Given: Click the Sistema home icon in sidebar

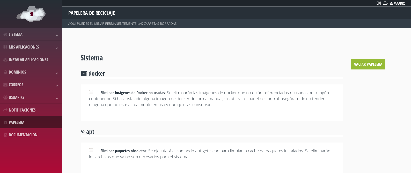Looking at the screenshot, I should 5,34.
